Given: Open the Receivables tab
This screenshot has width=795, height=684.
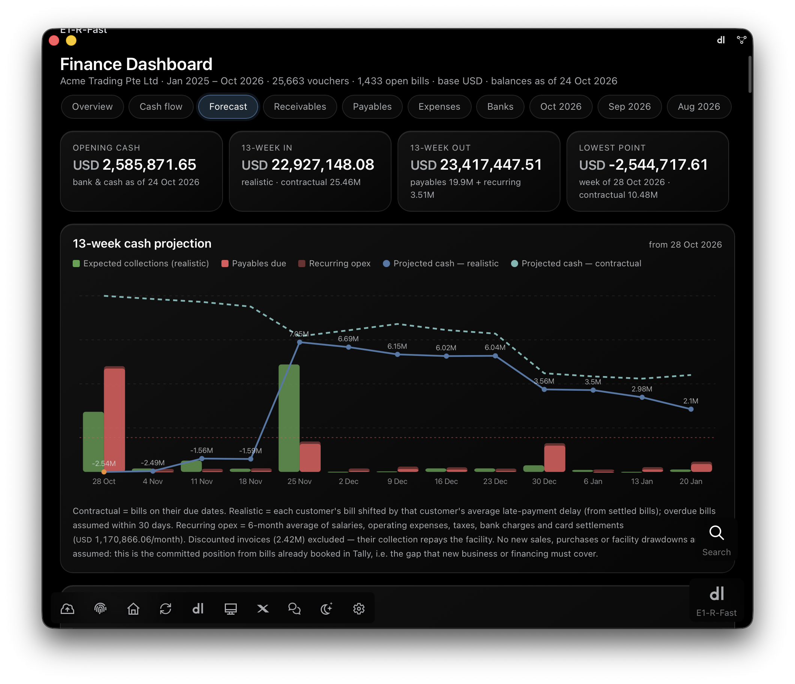Looking at the screenshot, I should [300, 107].
